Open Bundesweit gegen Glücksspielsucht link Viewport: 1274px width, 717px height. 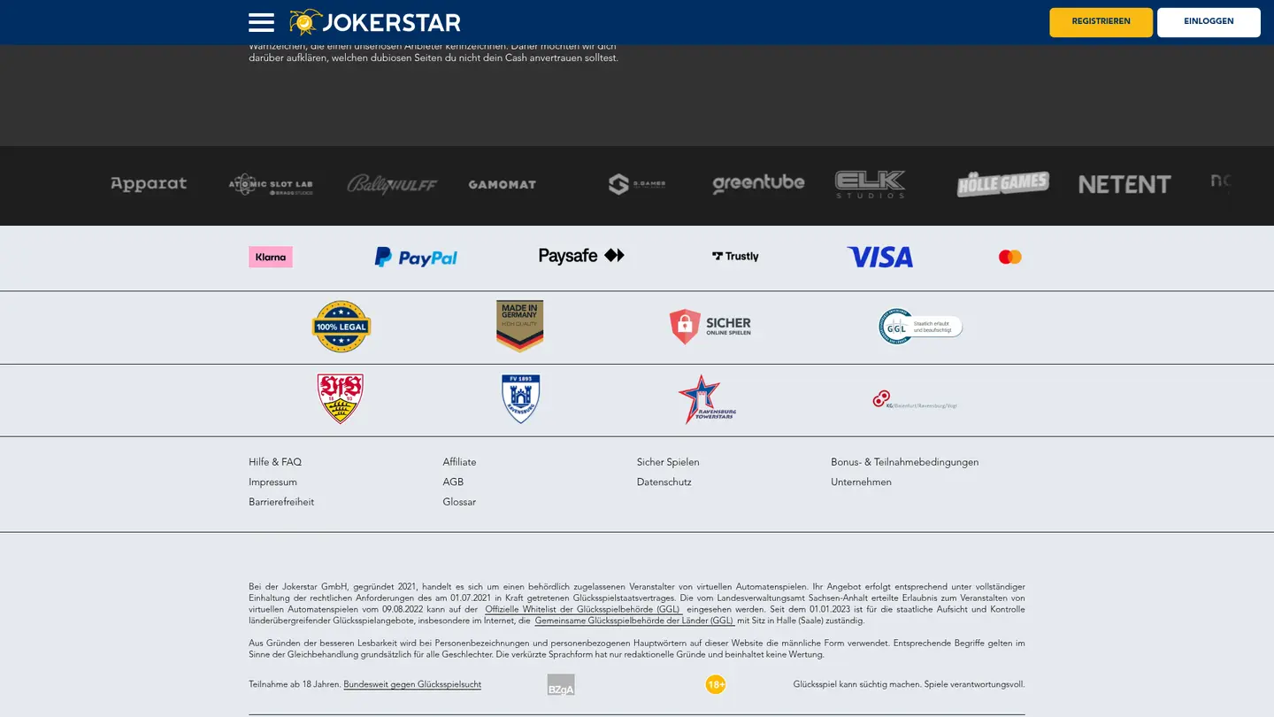coord(412,684)
